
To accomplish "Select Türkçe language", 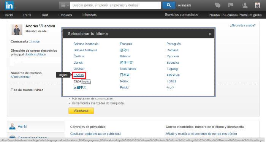I will 171,81.
